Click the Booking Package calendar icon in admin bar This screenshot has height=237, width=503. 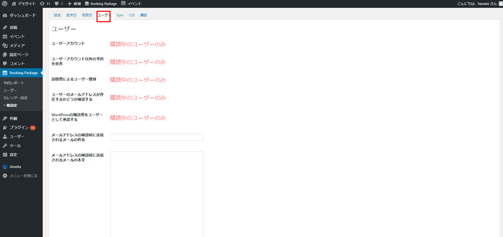point(87,3)
